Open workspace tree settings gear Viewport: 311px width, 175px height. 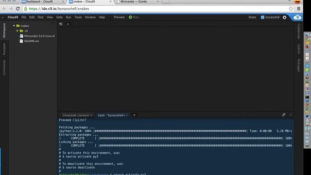point(53,24)
